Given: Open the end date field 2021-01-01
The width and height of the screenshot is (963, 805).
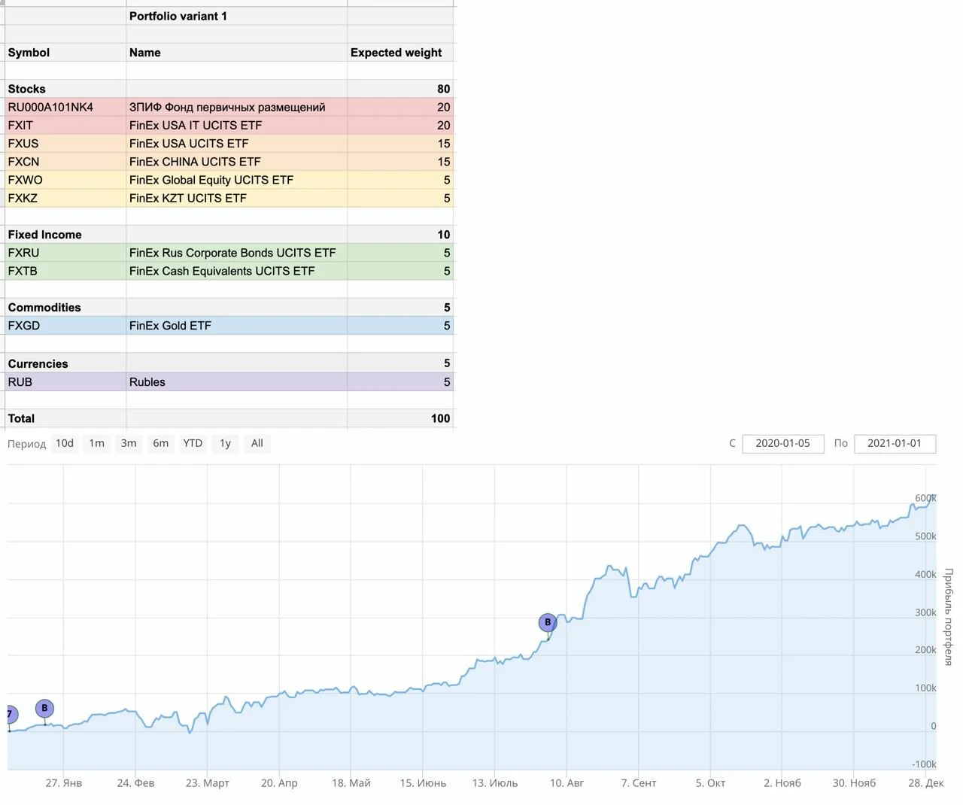Looking at the screenshot, I should (895, 443).
